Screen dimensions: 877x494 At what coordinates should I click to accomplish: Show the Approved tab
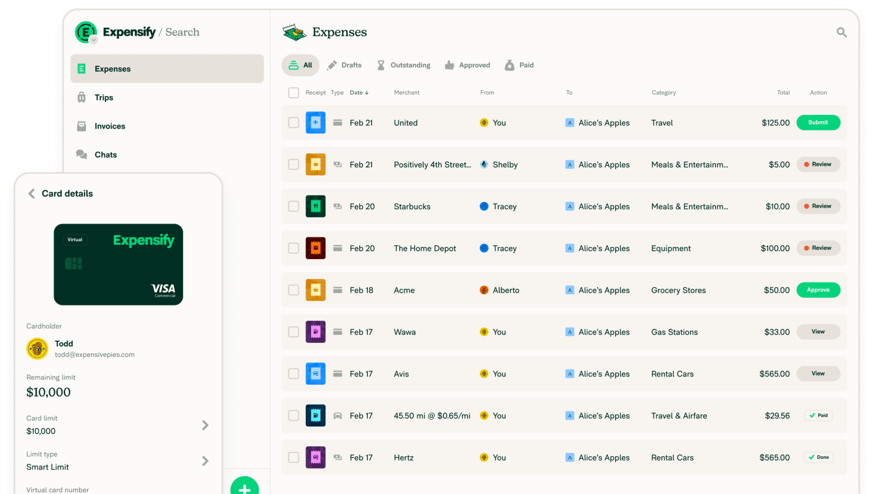pyautogui.click(x=467, y=65)
